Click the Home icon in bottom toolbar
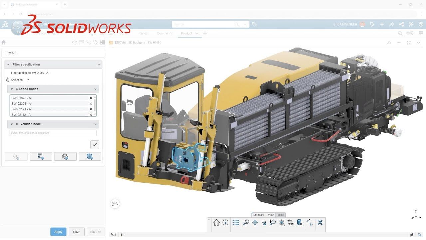 216,223
